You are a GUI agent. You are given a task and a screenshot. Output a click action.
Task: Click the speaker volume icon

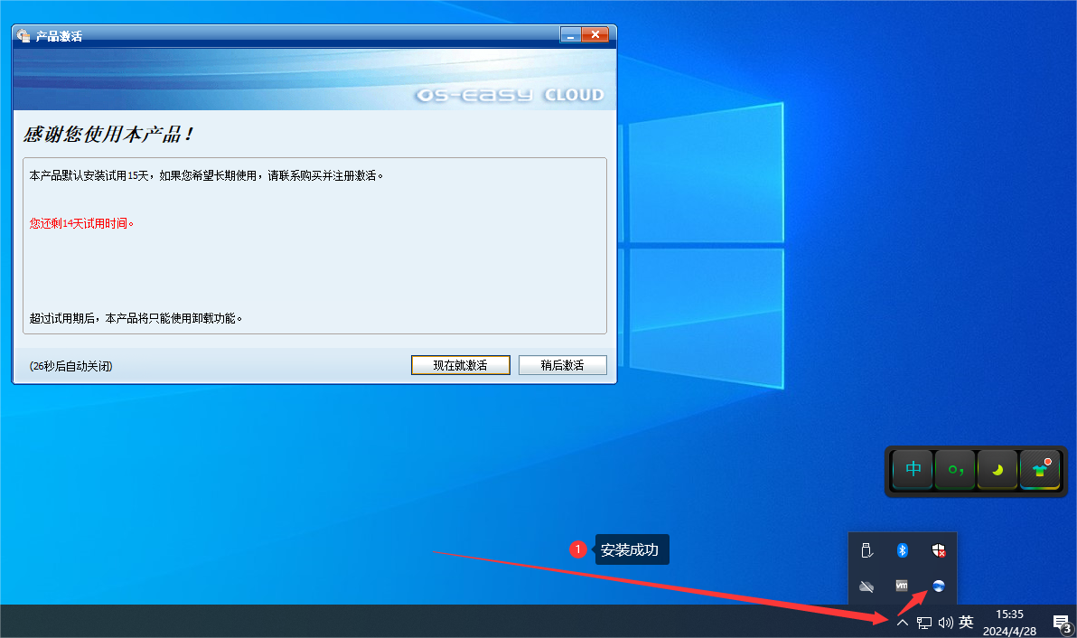coord(946,622)
